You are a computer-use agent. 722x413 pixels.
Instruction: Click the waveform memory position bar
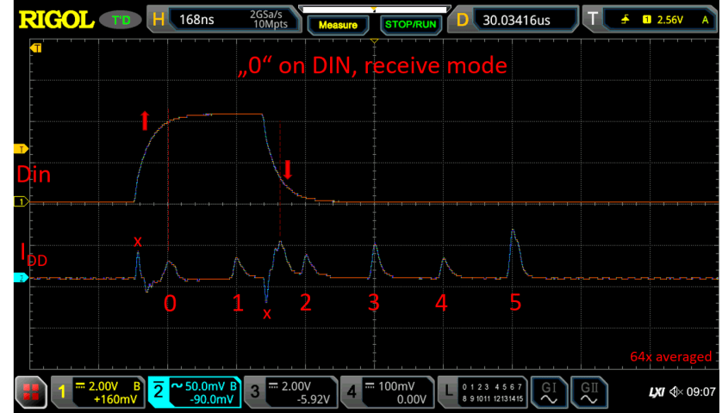pyautogui.click(x=374, y=7)
